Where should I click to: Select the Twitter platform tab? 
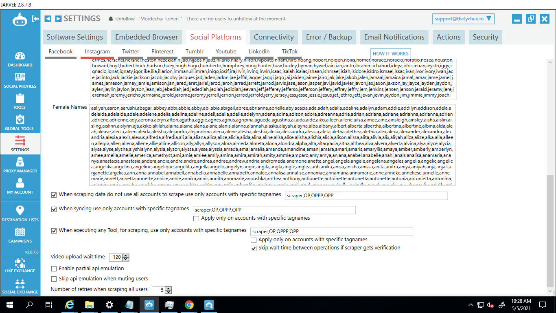[131, 52]
